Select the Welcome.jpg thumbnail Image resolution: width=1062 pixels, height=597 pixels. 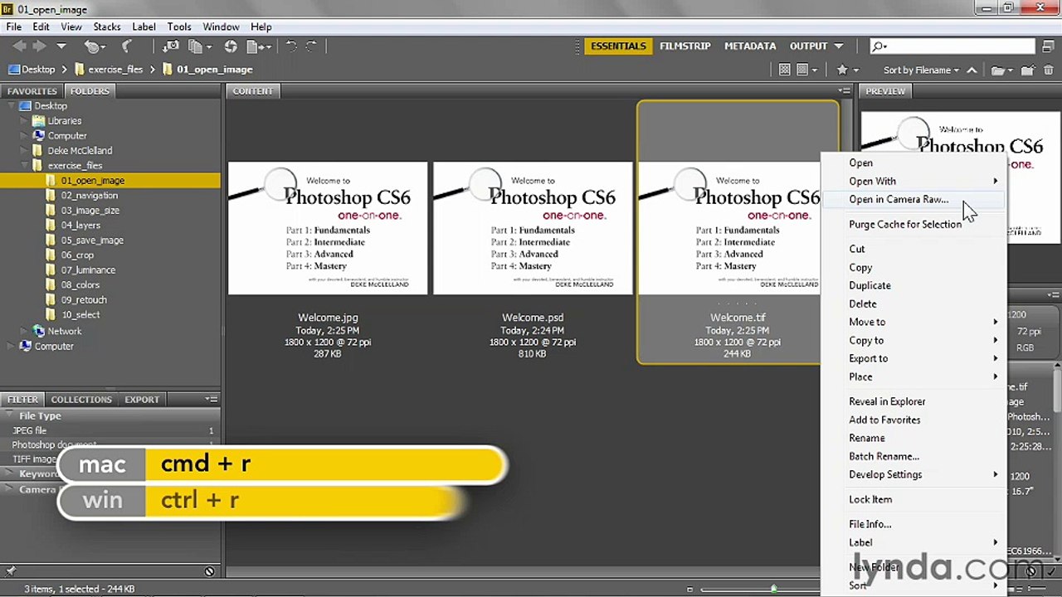tap(328, 229)
